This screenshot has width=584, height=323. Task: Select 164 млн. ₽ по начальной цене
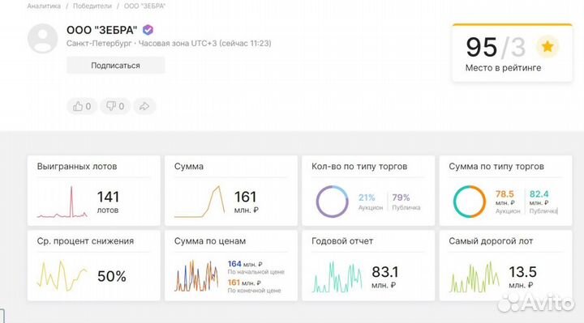coord(255,267)
